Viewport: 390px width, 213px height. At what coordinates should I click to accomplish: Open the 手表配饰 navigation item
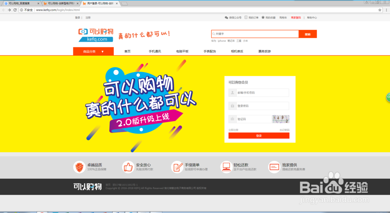pyautogui.click(x=210, y=51)
